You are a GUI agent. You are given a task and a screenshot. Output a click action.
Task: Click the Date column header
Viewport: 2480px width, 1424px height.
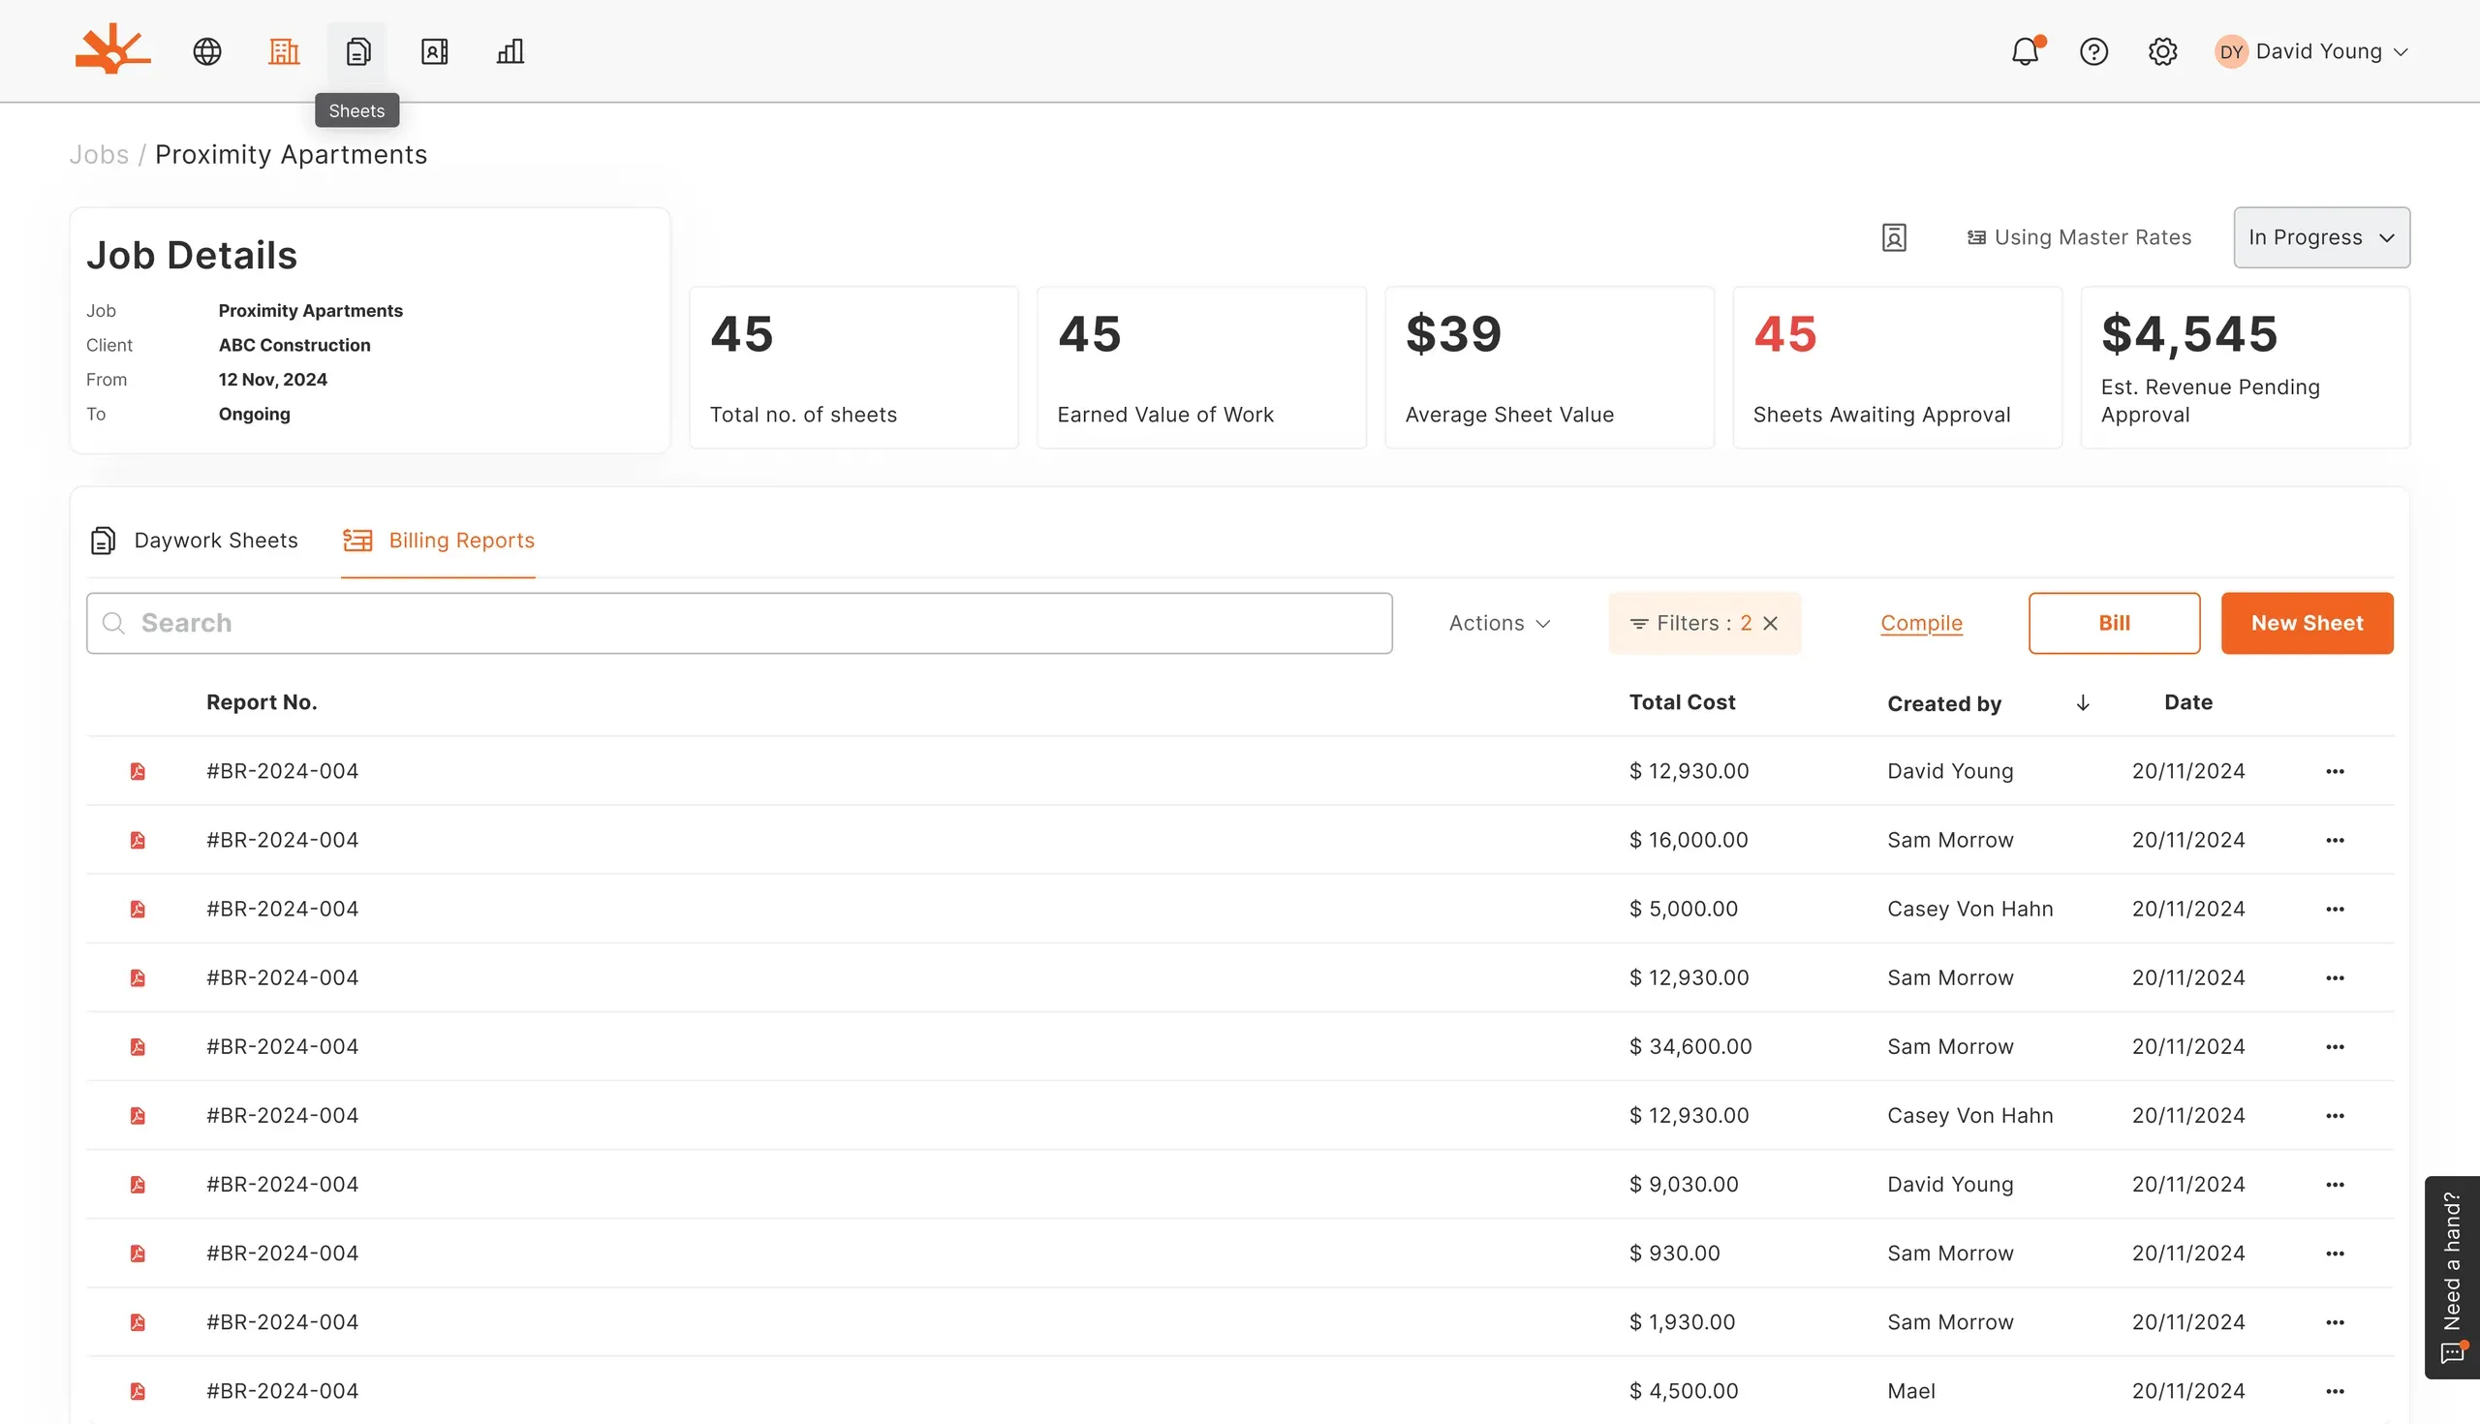(x=2188, y=702)
